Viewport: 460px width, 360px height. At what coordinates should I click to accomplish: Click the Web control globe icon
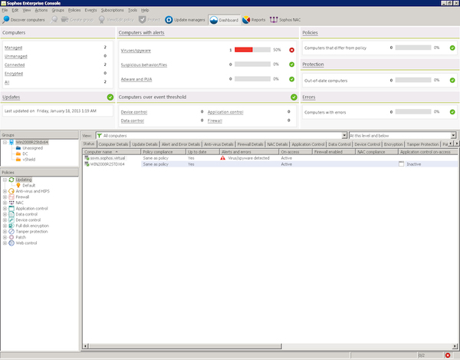tap(11, 243)
